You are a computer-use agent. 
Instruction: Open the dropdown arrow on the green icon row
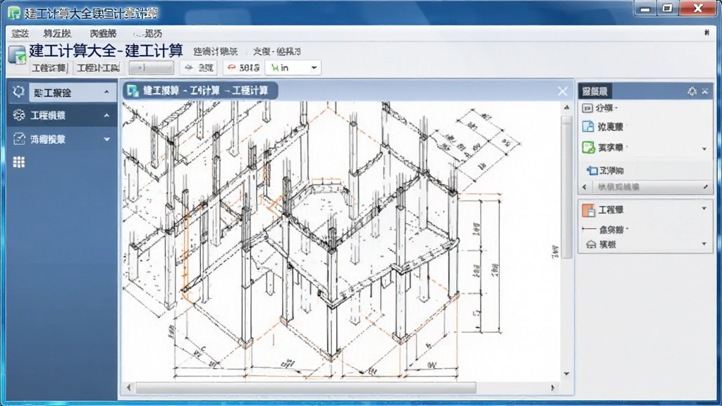click(x=704, y=149)
